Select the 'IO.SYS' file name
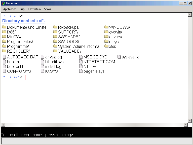The height and width of the screenshot is (145, 193). (x=51, y=71)
